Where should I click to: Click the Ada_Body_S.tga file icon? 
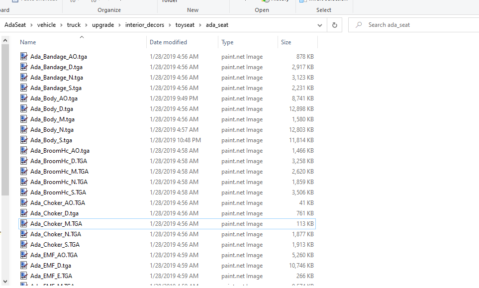[24, 140]
